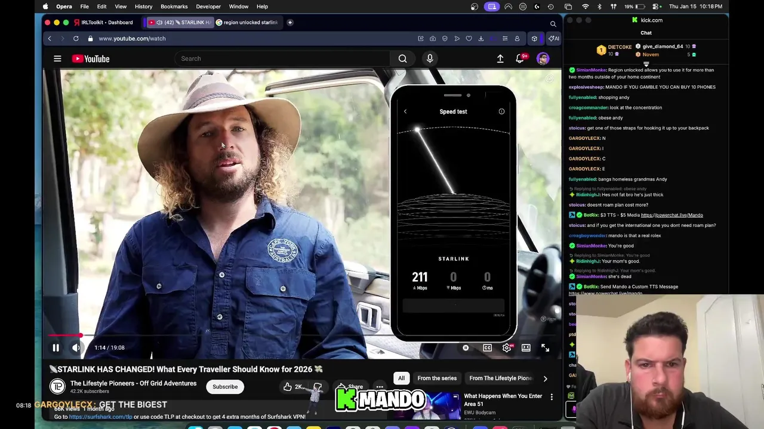The width and height of the screenshot is (764, 429).
Task: Open video settings gear icon
Action: [507, 347]
